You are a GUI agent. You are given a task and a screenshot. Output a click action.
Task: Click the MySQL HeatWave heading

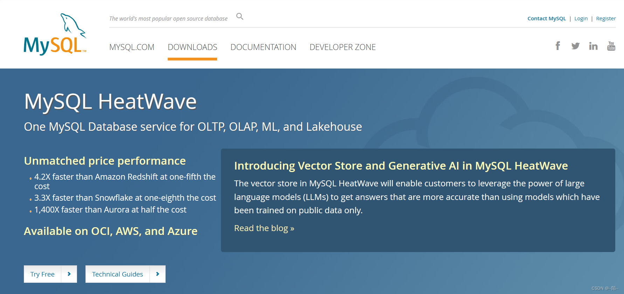pos(110,102)
